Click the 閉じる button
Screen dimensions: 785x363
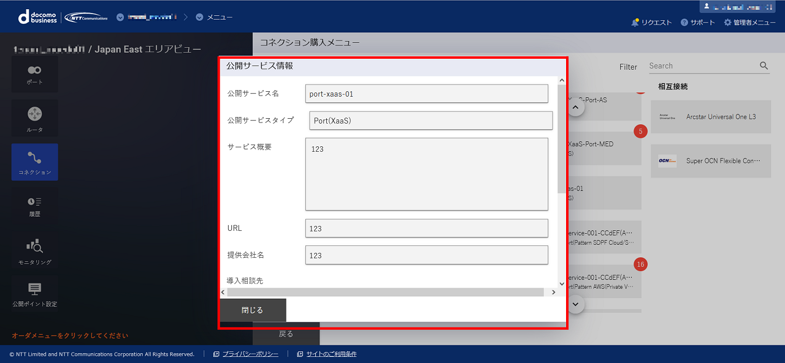[253, 310]
